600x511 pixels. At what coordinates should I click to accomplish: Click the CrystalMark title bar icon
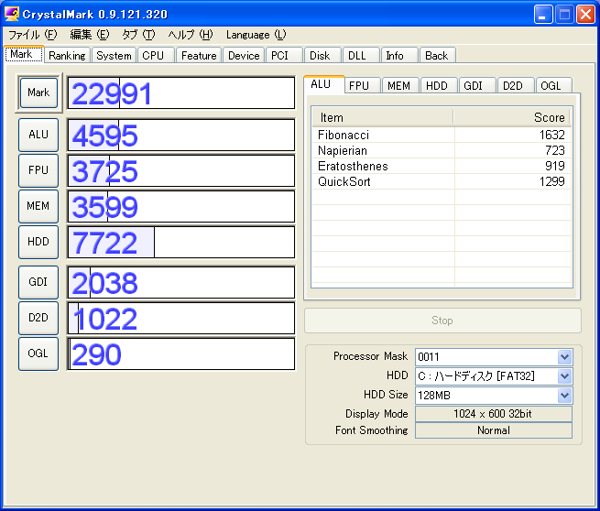pos(12,14)
